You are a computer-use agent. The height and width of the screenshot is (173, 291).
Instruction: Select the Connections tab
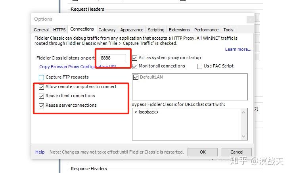point(82,29)
